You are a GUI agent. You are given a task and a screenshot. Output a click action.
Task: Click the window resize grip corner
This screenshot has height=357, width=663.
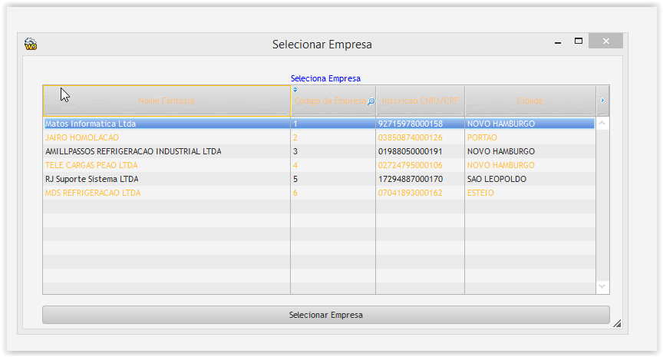pyautogui.click(x=617, y=323)
